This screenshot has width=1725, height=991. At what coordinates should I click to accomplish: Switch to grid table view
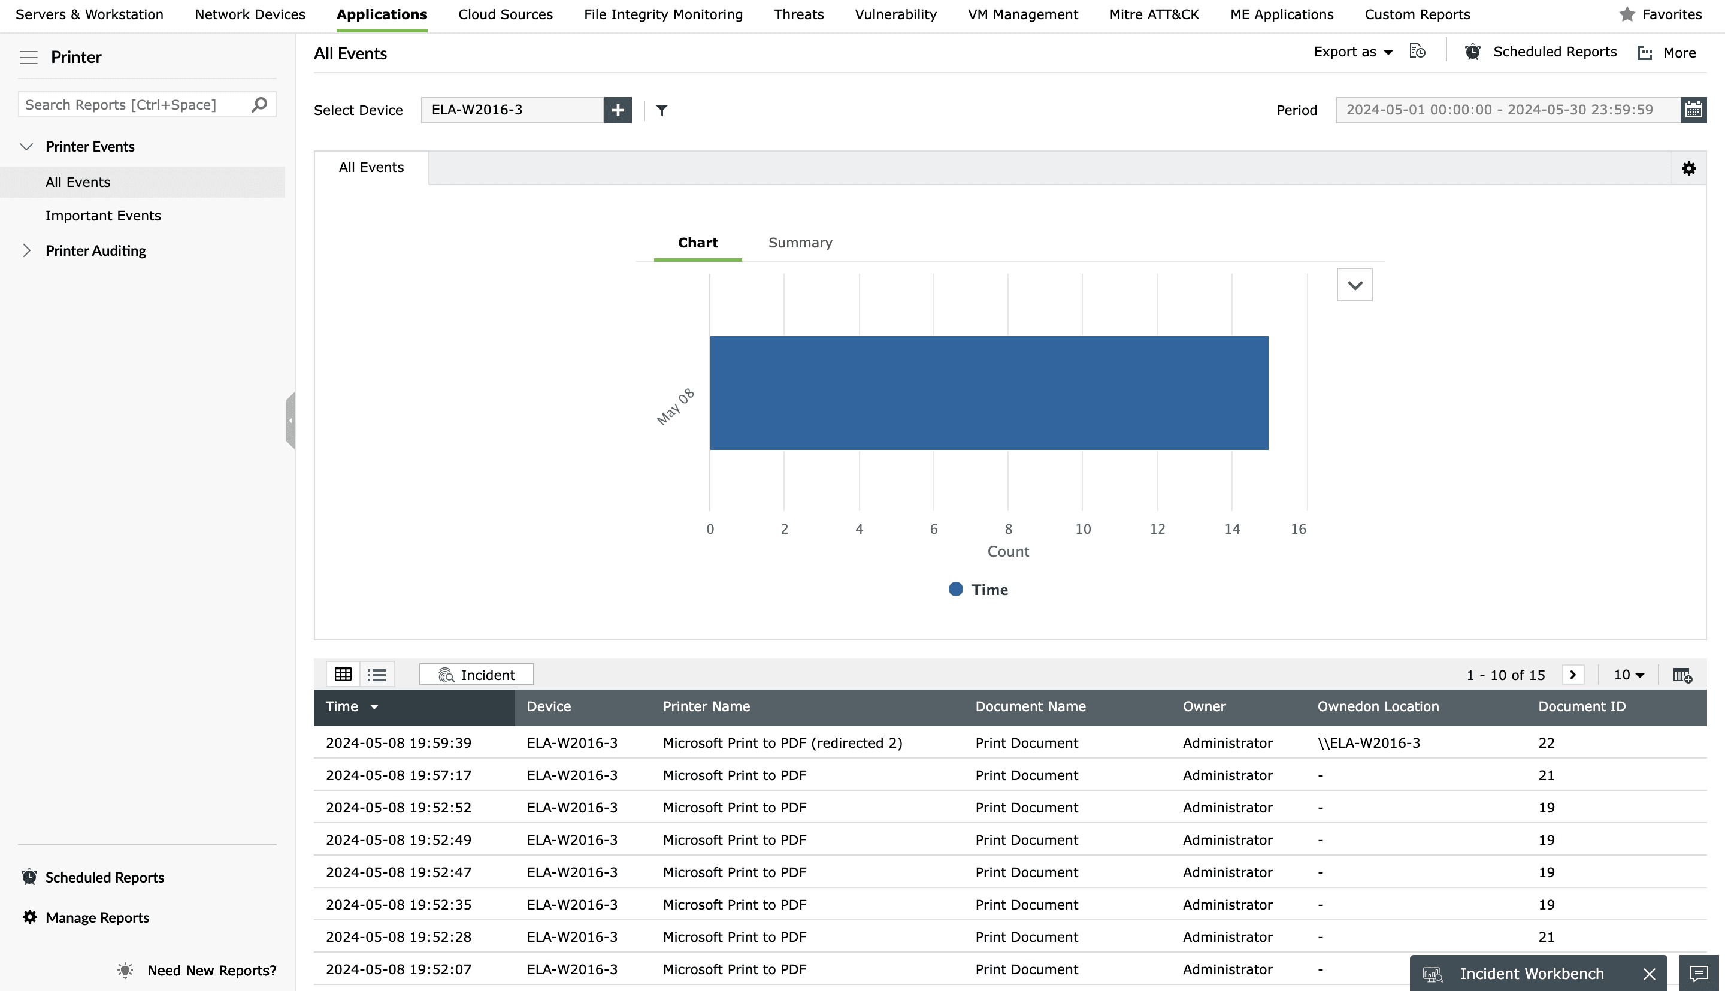tap(343, 675)
